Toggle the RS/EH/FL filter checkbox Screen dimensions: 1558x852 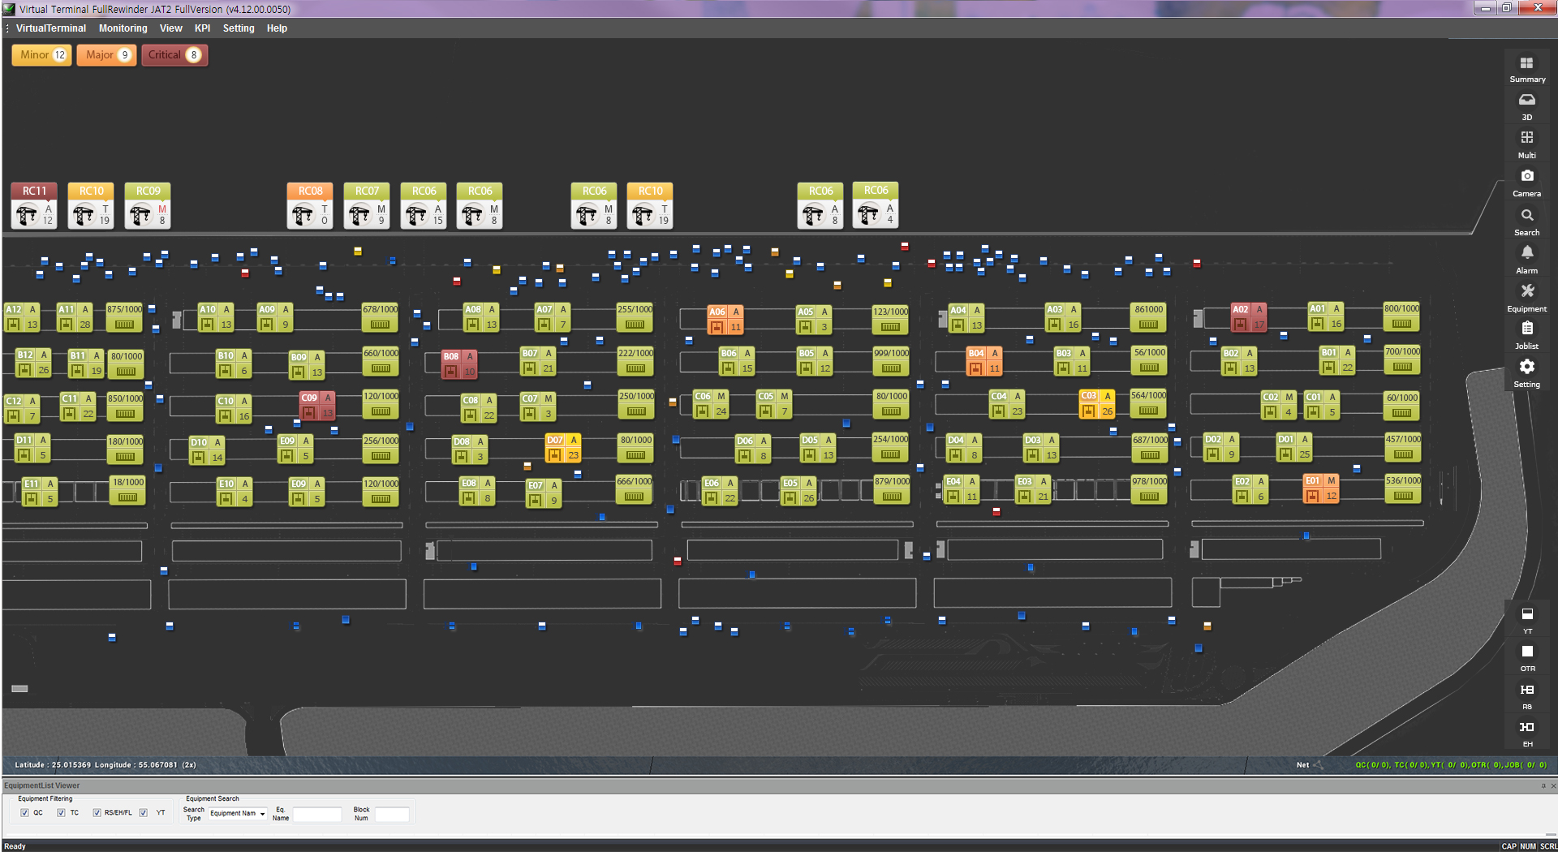[x=97, y=813]
